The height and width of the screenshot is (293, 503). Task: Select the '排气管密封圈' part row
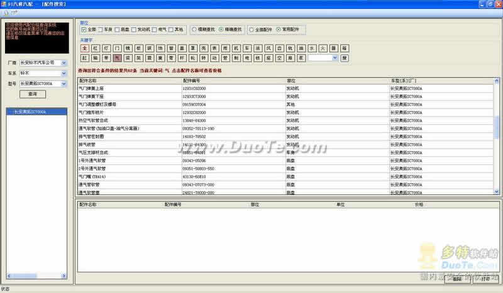(285, 136)
